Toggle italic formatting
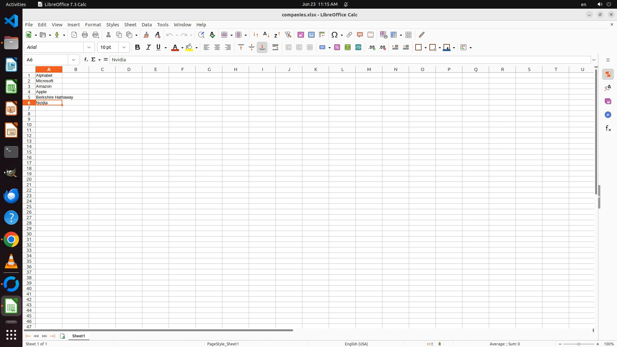This screenshot has height=347, width=617. tap(148, 48)
